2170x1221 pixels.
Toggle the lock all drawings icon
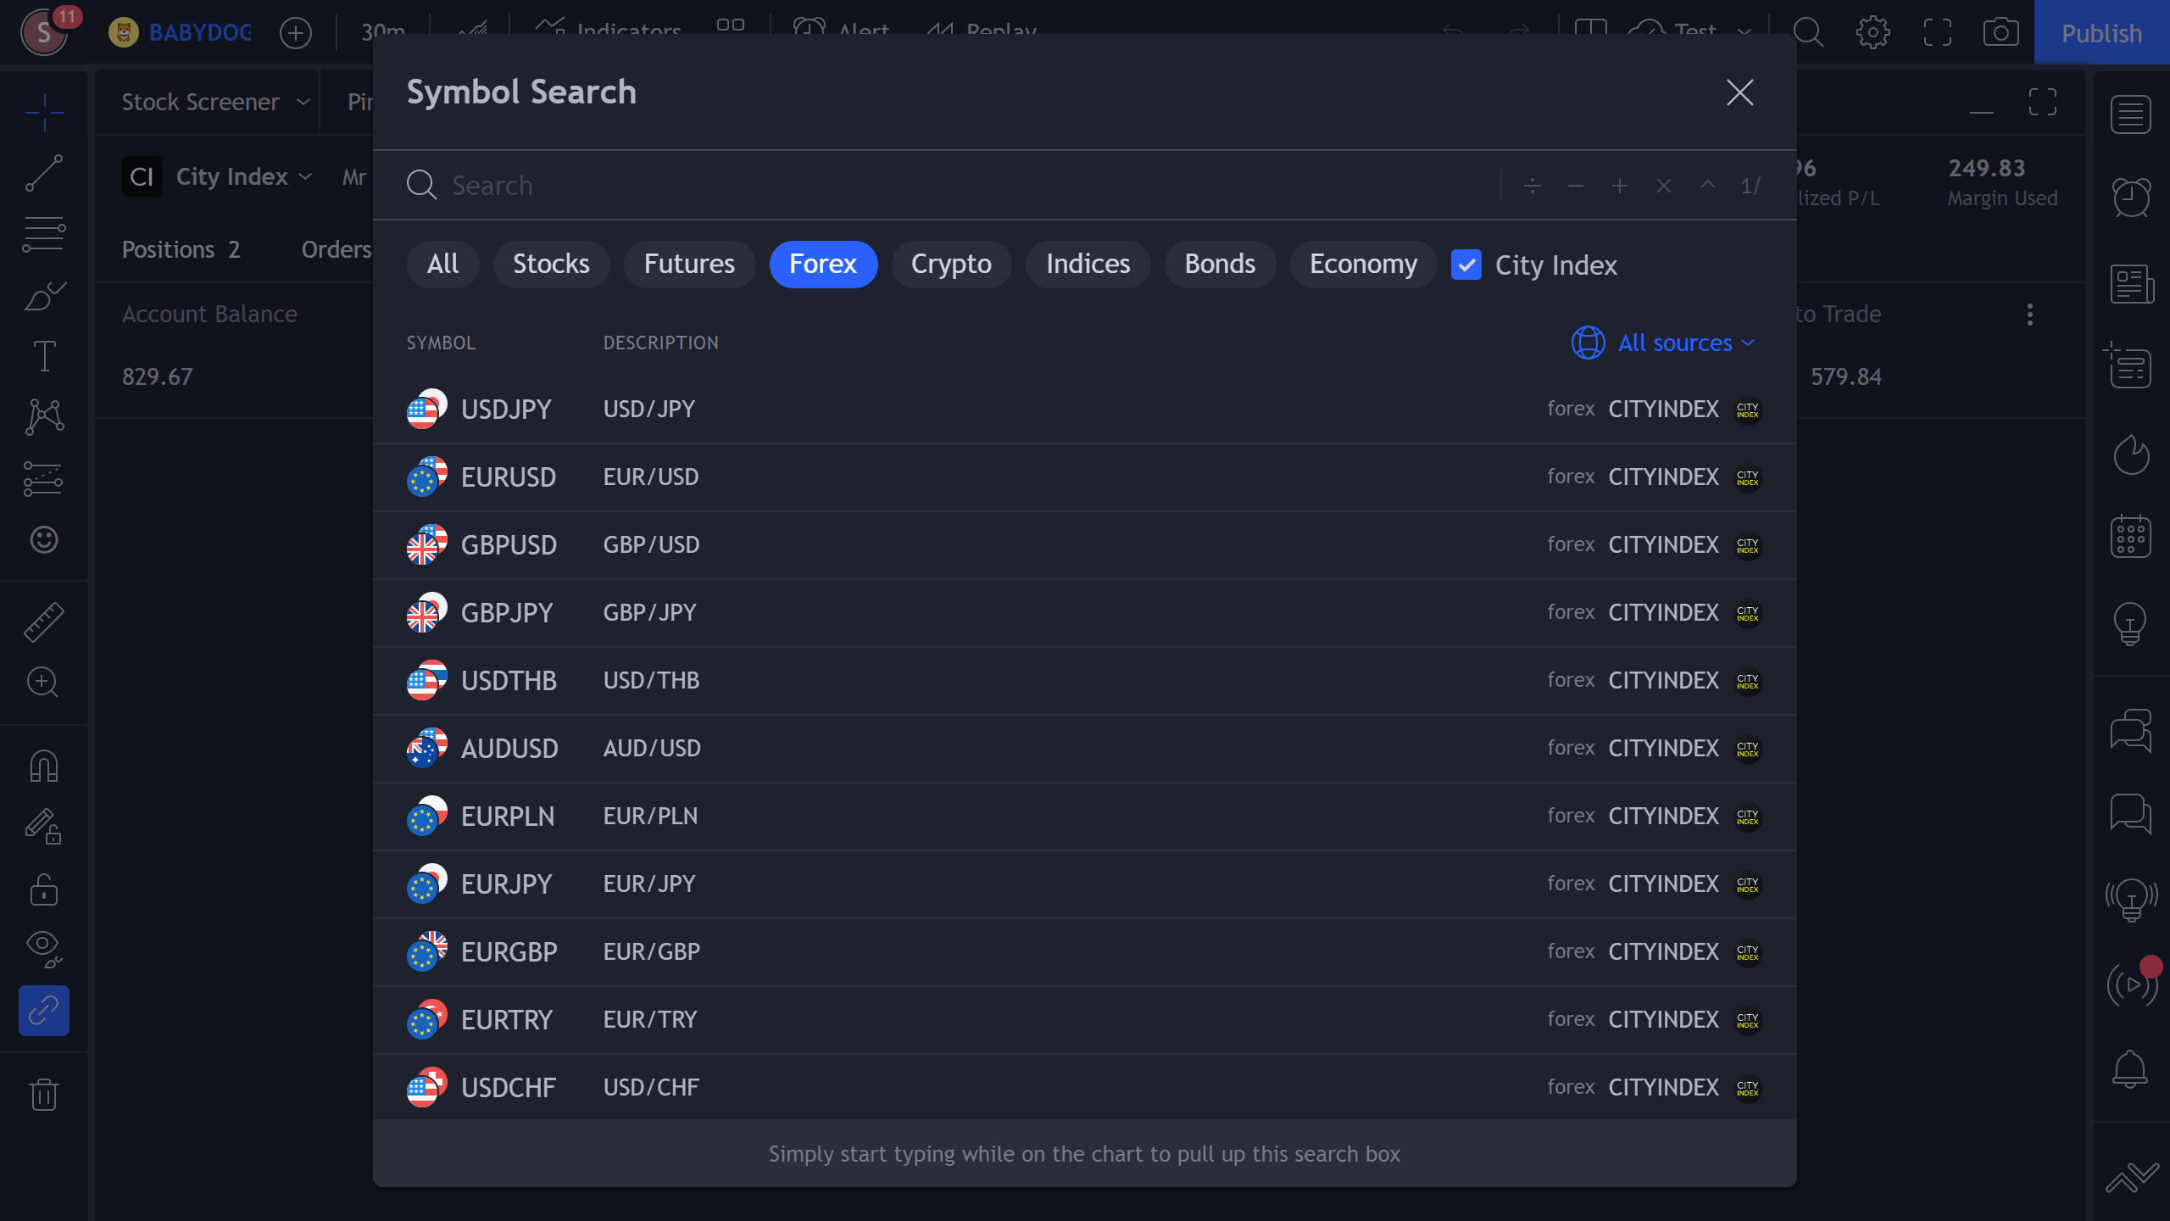(43, 890)
